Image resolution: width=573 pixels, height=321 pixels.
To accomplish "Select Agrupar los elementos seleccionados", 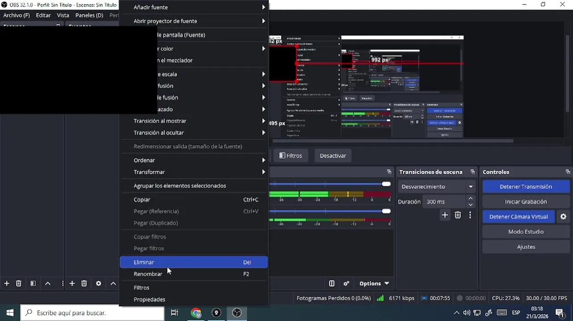I will [x=194, y=186].
